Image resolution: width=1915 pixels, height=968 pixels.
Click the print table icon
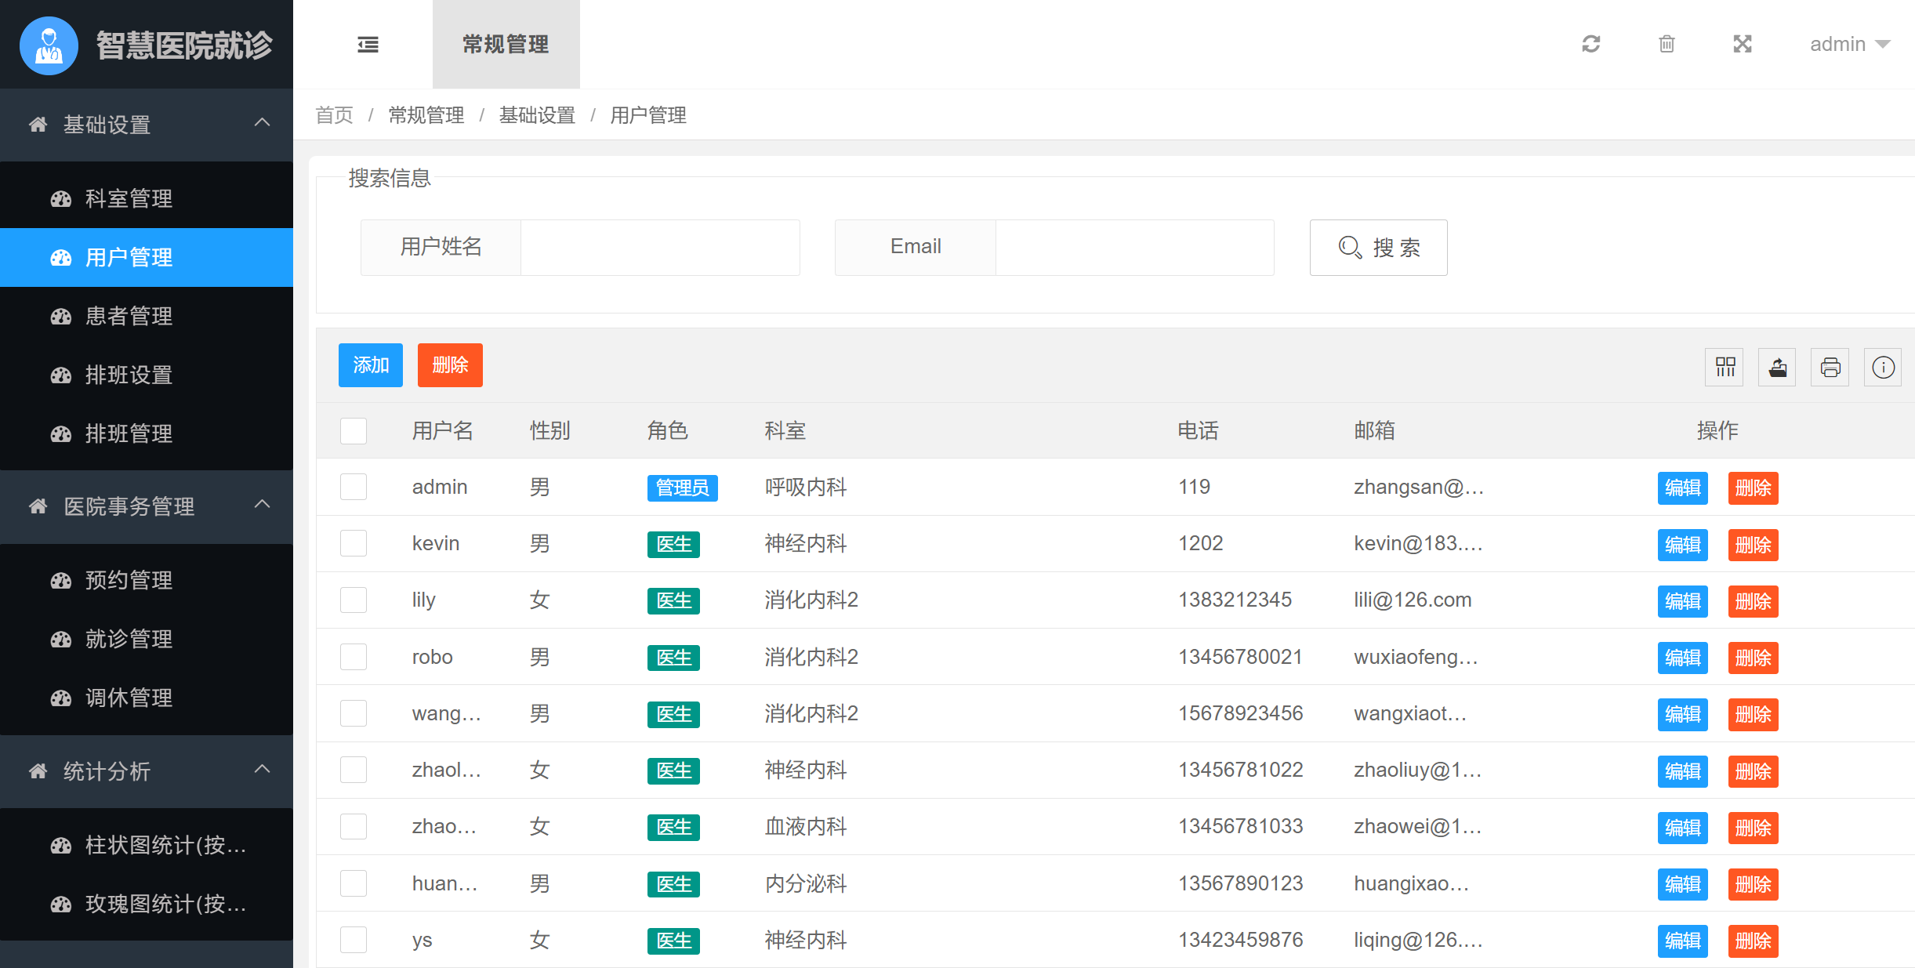1830,367
